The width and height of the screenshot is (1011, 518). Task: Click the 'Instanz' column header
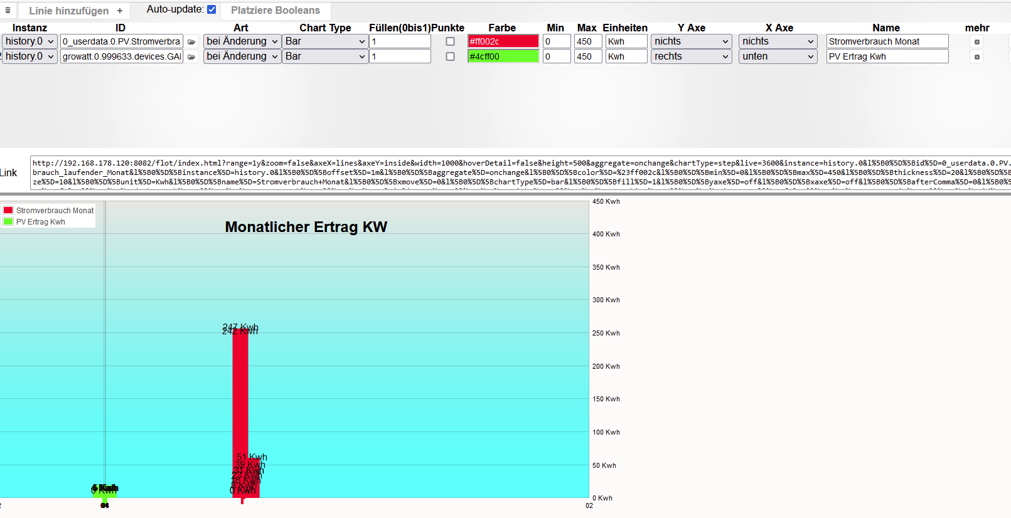[29, 28]
